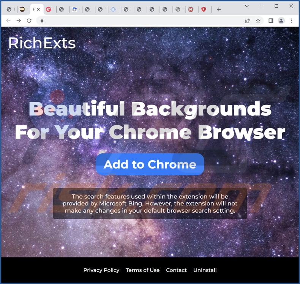Open the Chrome three-dot menu
Viewport: 300px width, 284px height.
click(x=292, y=21)
